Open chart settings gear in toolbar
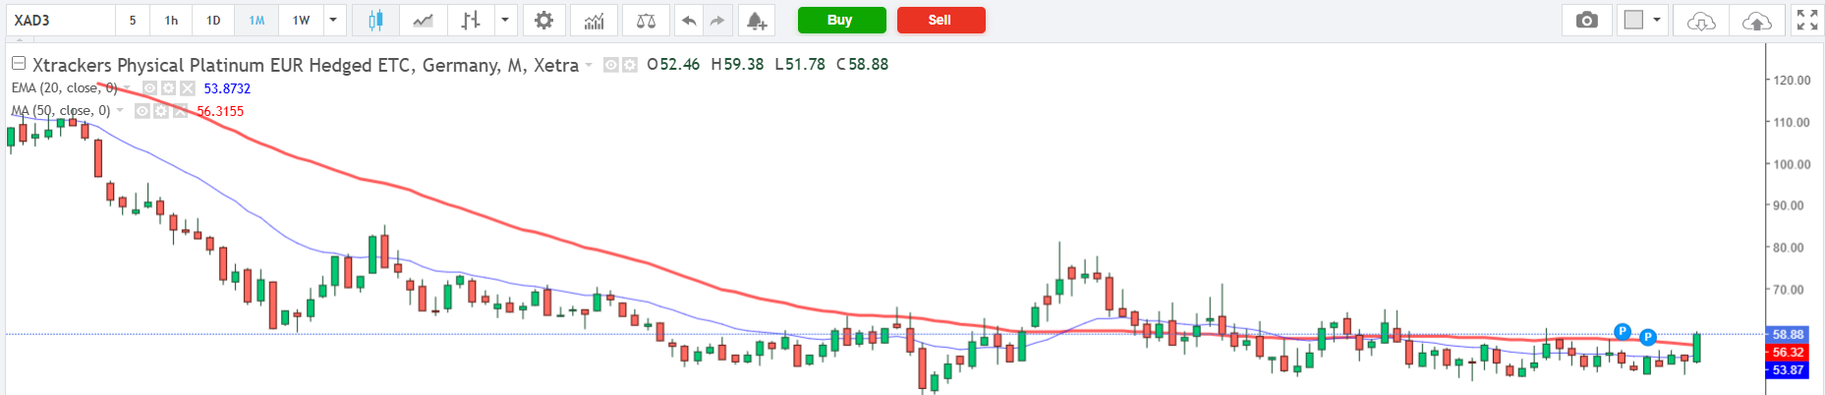Image resolution: width=1825 pixels, height=395 pixels. pos(543,21)
